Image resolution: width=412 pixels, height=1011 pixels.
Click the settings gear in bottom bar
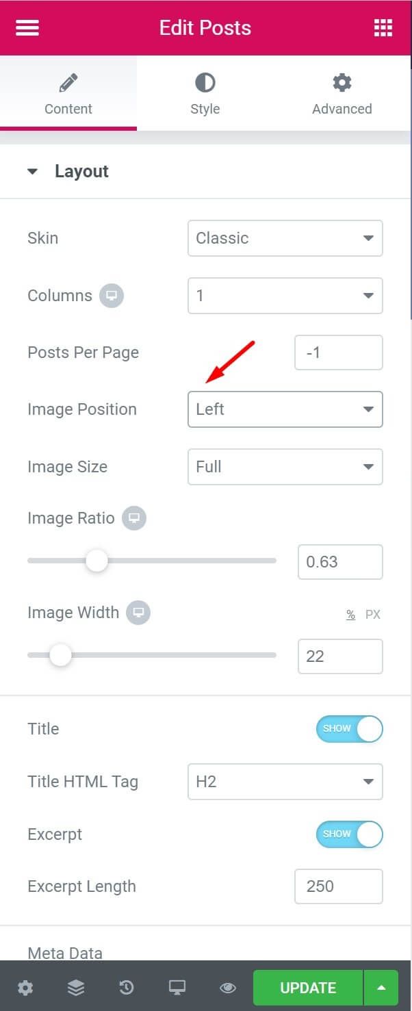(25, 988)
